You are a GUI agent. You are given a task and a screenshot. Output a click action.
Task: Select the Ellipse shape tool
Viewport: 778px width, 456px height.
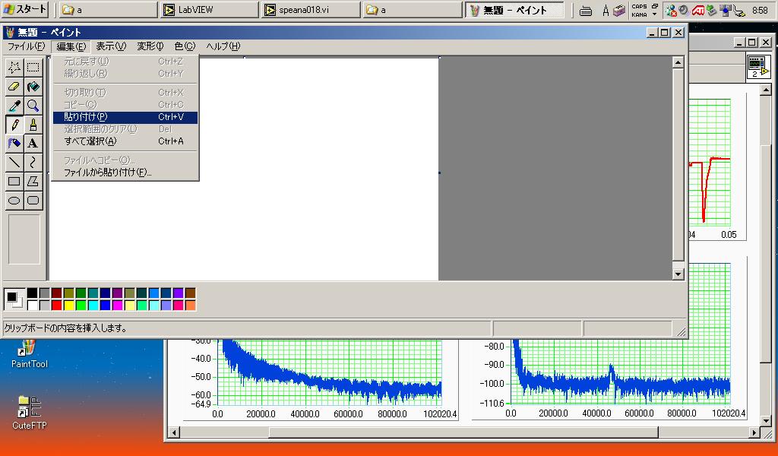(x=14, y=201)
